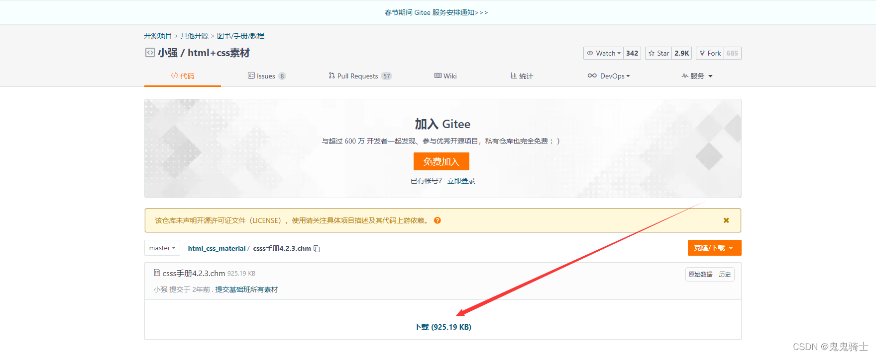Click the copy path icon after csss手册4.2.3.chm

317,249
